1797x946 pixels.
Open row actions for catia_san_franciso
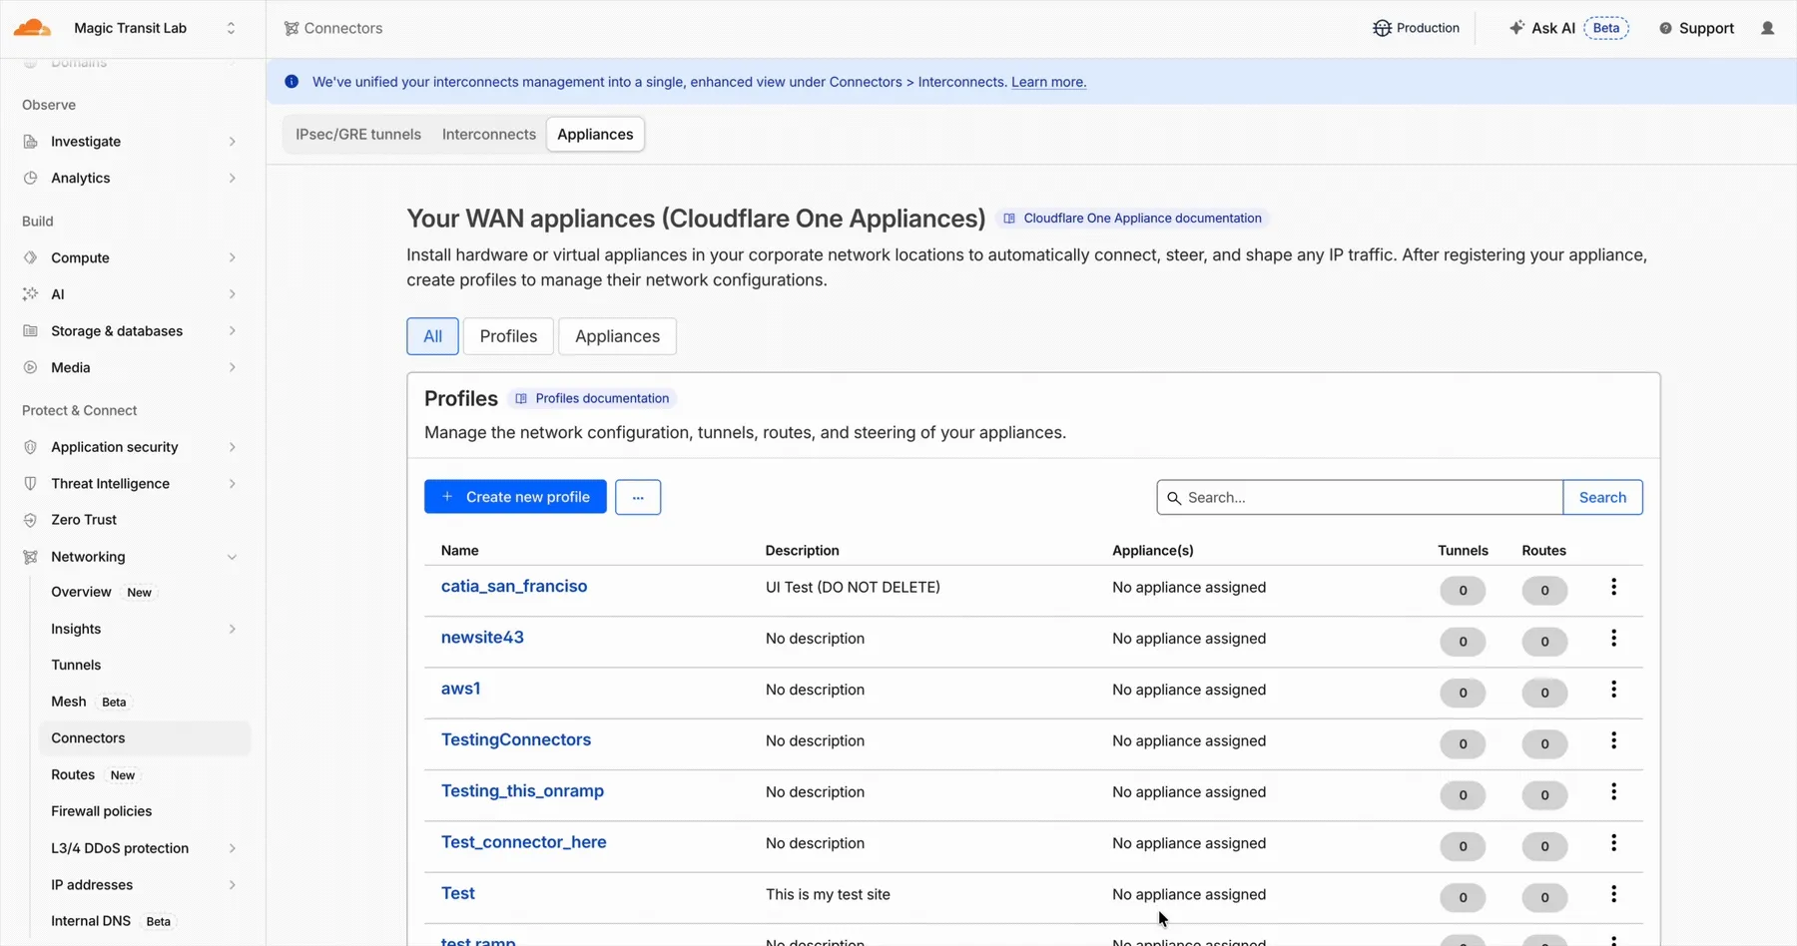click(1613, 588)
